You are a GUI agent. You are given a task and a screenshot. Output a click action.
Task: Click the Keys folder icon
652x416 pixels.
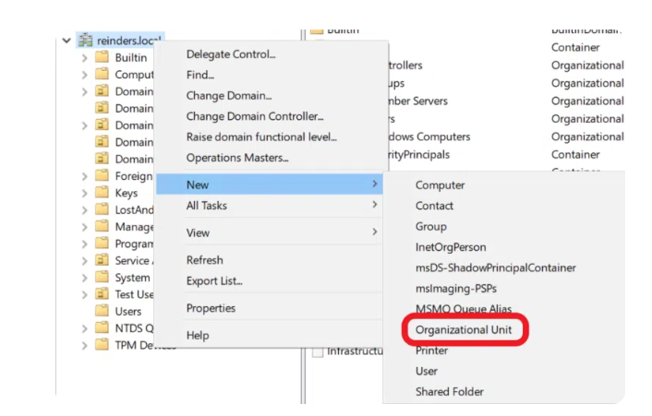pyautogui.click(x=103, y=193)
